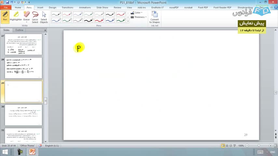Pick the thick red pen swatch
Image resolution: width=278 pixels, height=156 pixels.
(99, 20)
